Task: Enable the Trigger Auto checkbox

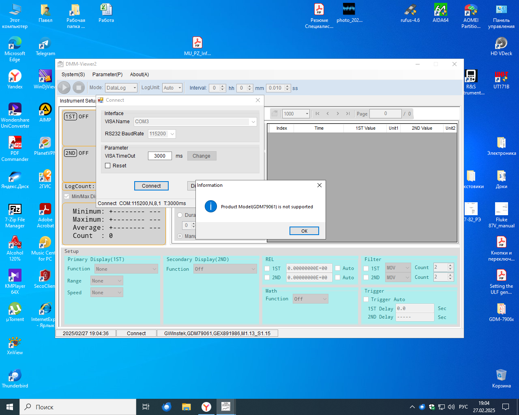Action: coord(366,299)
